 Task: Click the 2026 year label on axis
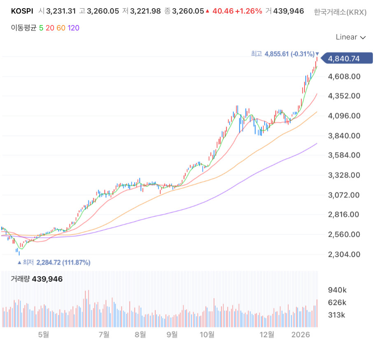[300, 334]
